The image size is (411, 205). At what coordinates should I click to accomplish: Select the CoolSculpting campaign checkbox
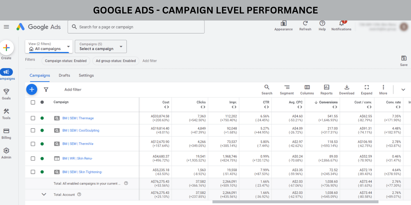click(x=33, y=131)
